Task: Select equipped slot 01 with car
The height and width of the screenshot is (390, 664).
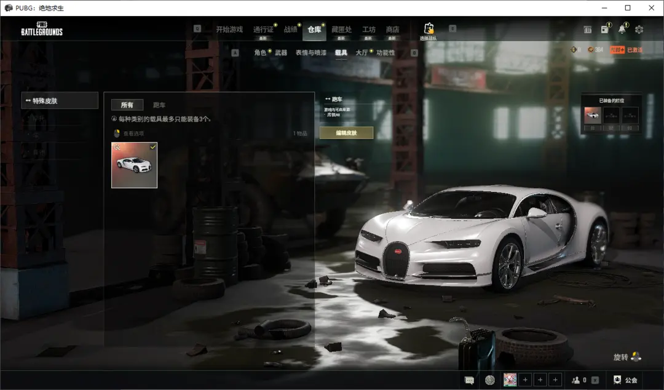Action: click(593, 115)
